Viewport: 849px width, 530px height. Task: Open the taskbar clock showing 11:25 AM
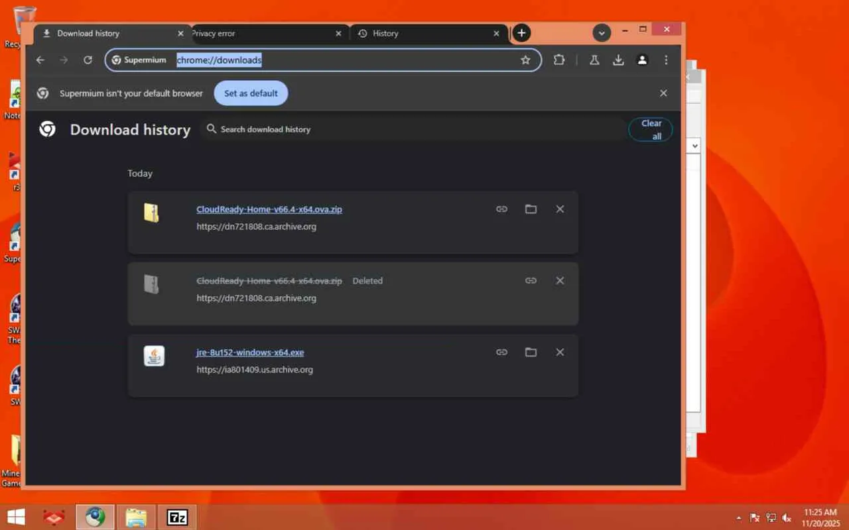pos(820,517)
